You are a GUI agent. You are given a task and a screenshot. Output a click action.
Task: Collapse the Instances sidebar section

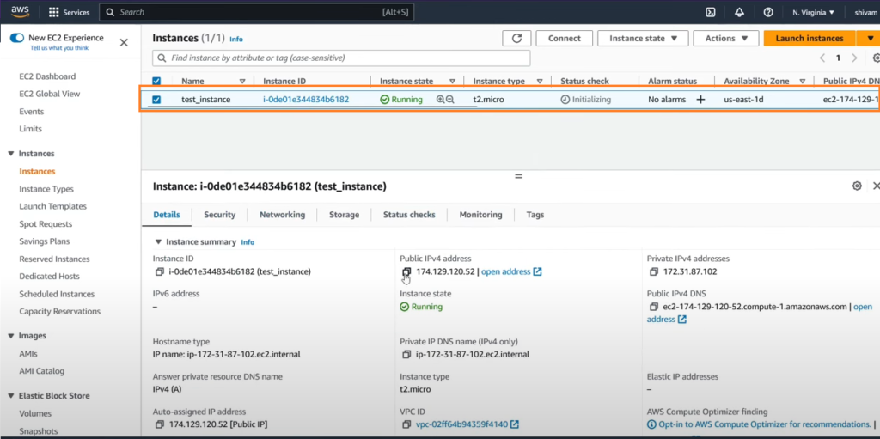(x=10, y=154)
